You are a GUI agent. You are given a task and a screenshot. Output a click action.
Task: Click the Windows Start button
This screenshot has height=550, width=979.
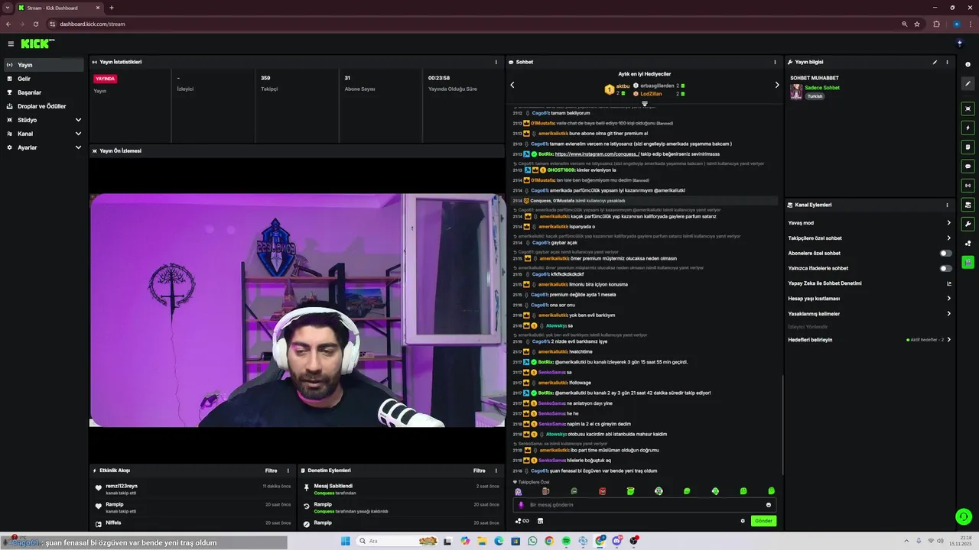click(345, 541)
